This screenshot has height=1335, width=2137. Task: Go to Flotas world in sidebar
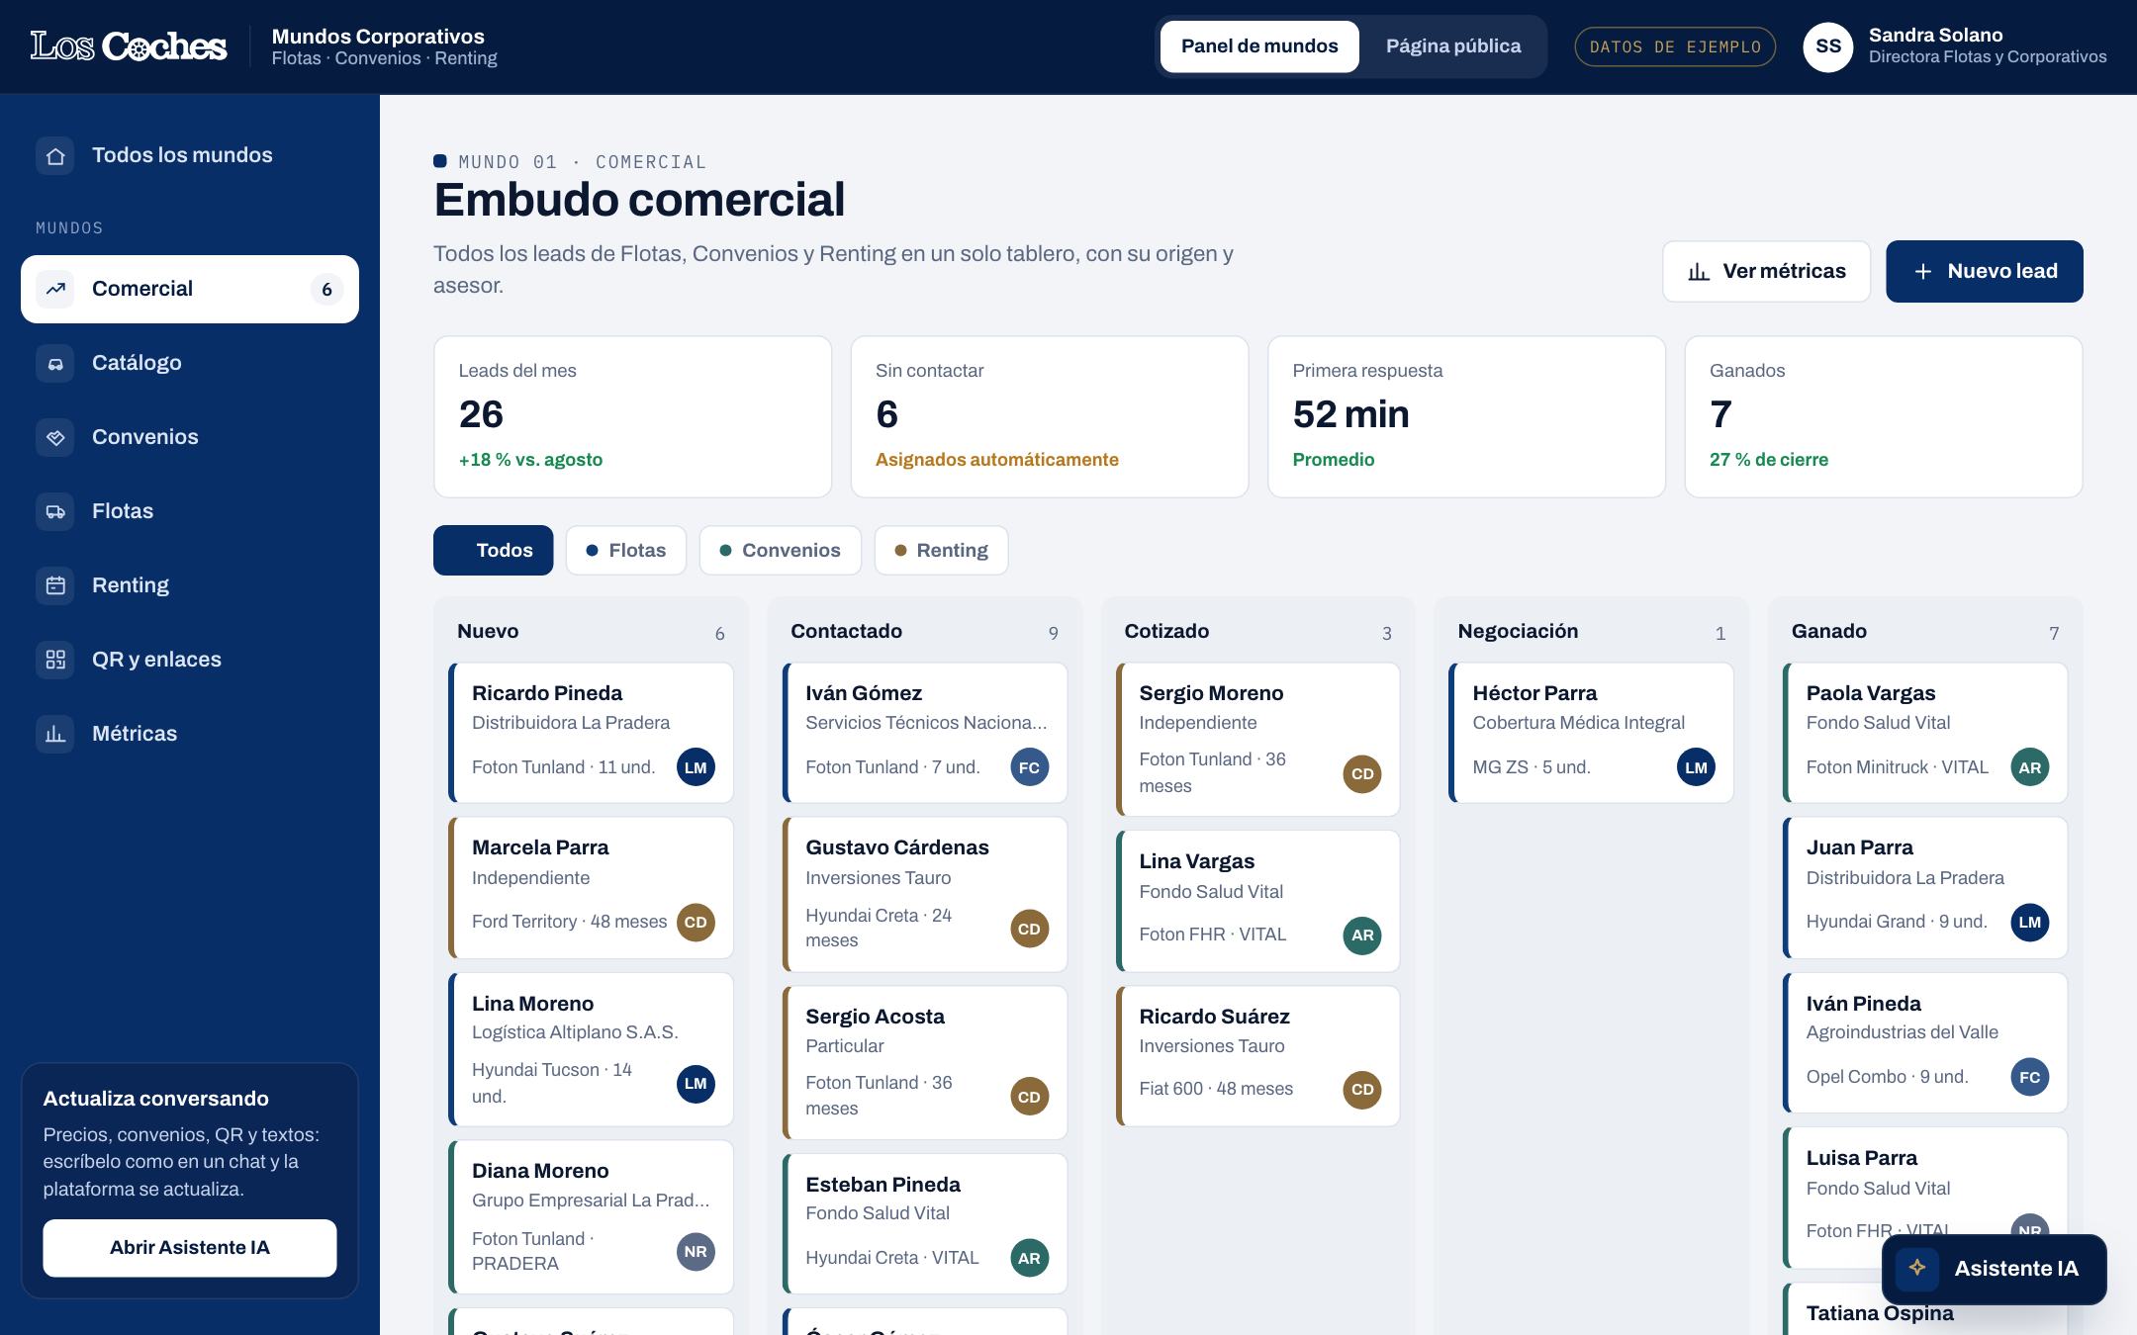click(x=190, y=511)
